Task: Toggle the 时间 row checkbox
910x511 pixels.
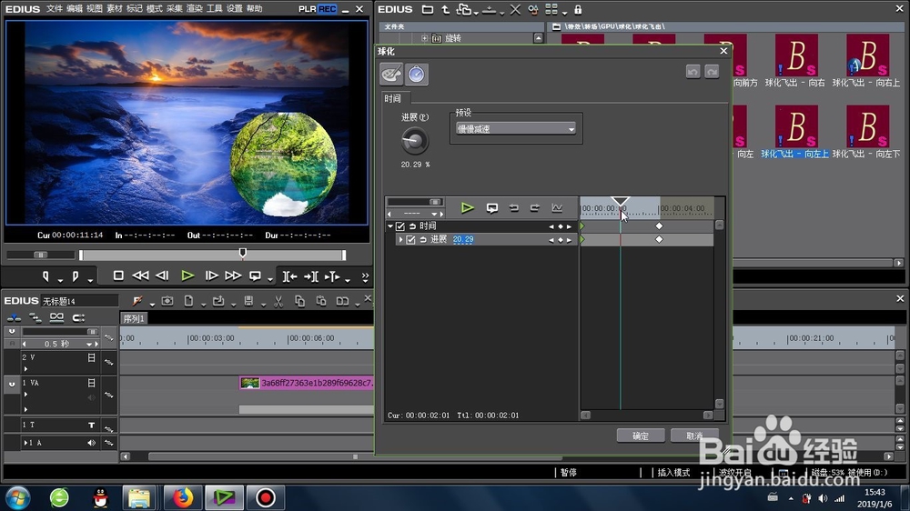Action: point(400,226)
